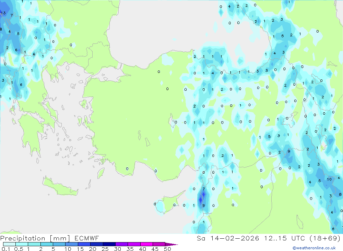
Task: Select the 0.5–1 mm legend color swatch
Action: click(x=22, y=244)
